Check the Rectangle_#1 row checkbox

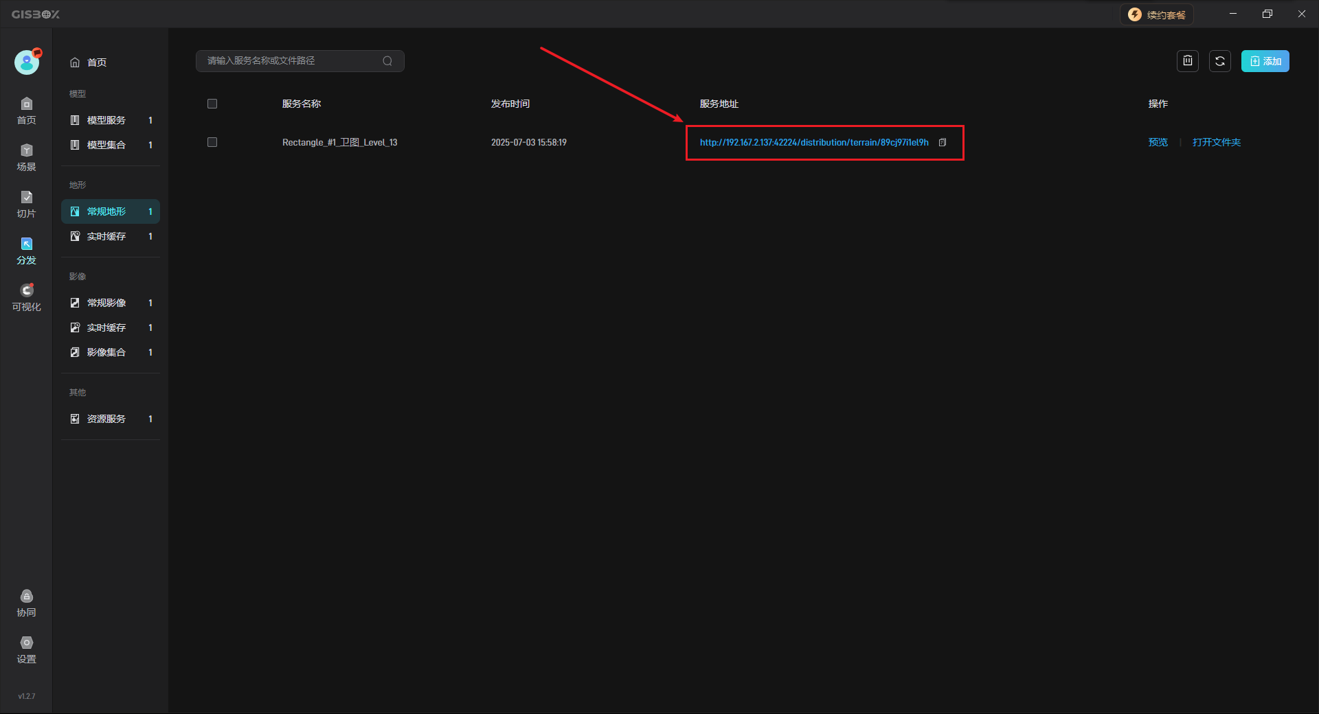pos(212,142)
